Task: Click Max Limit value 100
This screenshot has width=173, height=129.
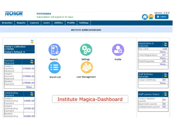Action: pos(165,49)
